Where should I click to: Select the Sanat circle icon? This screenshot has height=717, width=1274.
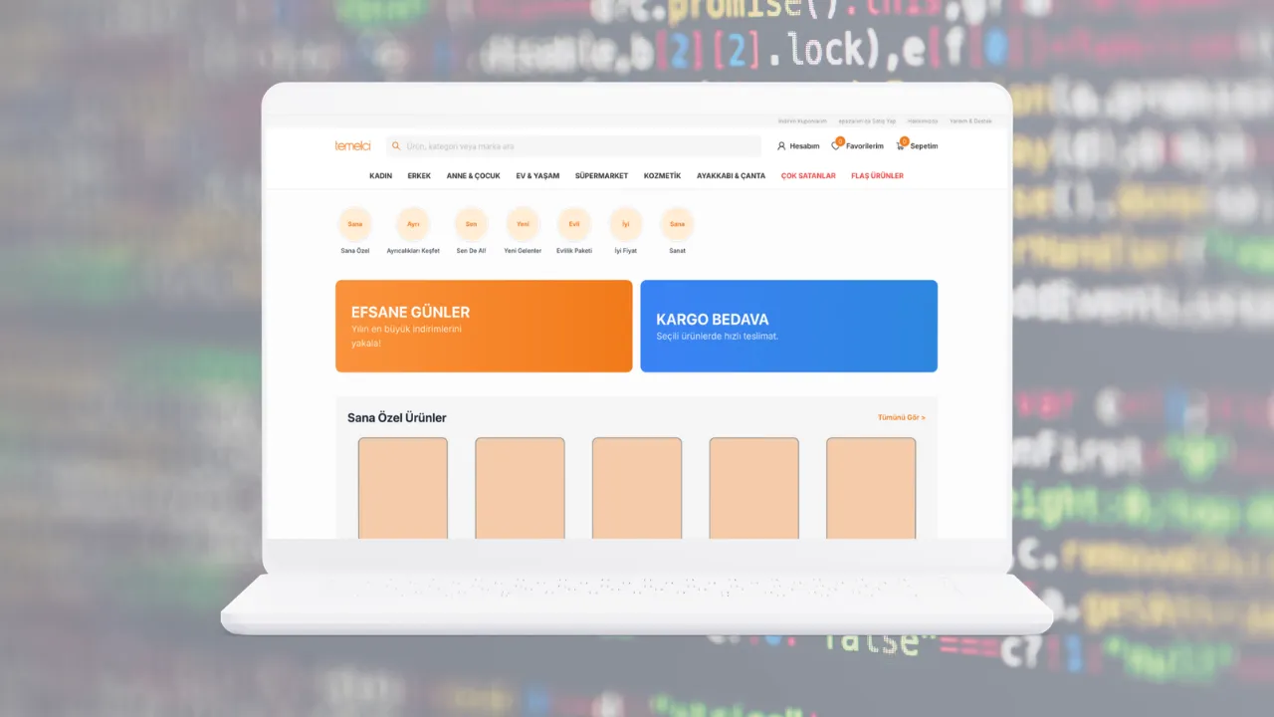677,224
